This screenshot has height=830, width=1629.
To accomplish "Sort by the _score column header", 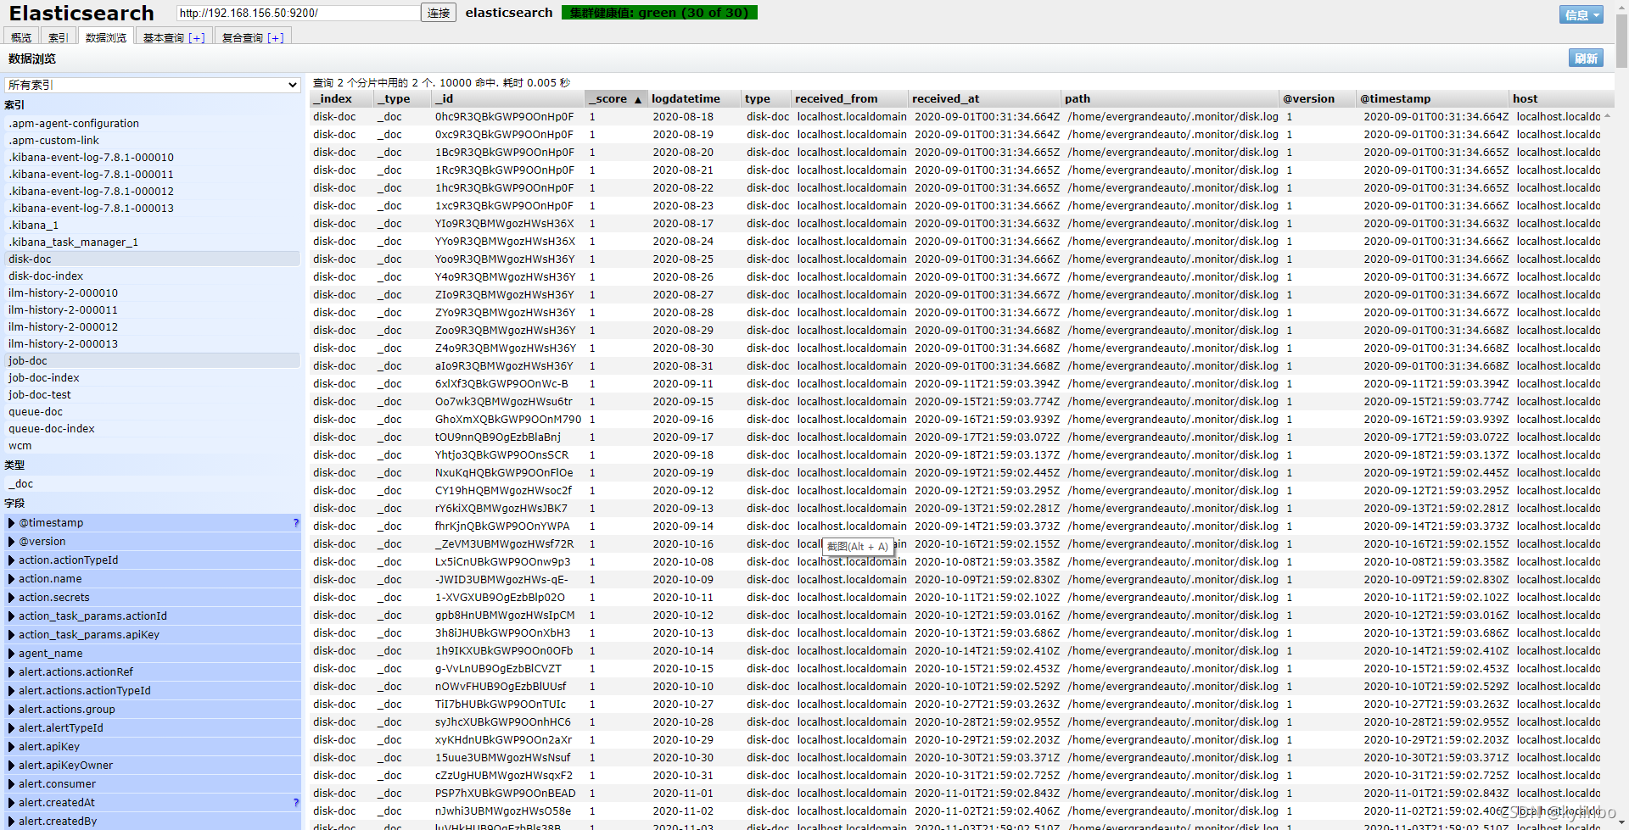I will coord(616,98).
